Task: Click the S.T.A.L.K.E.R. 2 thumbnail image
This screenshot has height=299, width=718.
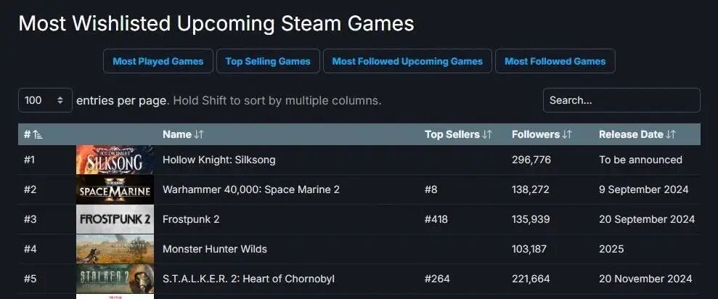Action: (x=115, y=279)
